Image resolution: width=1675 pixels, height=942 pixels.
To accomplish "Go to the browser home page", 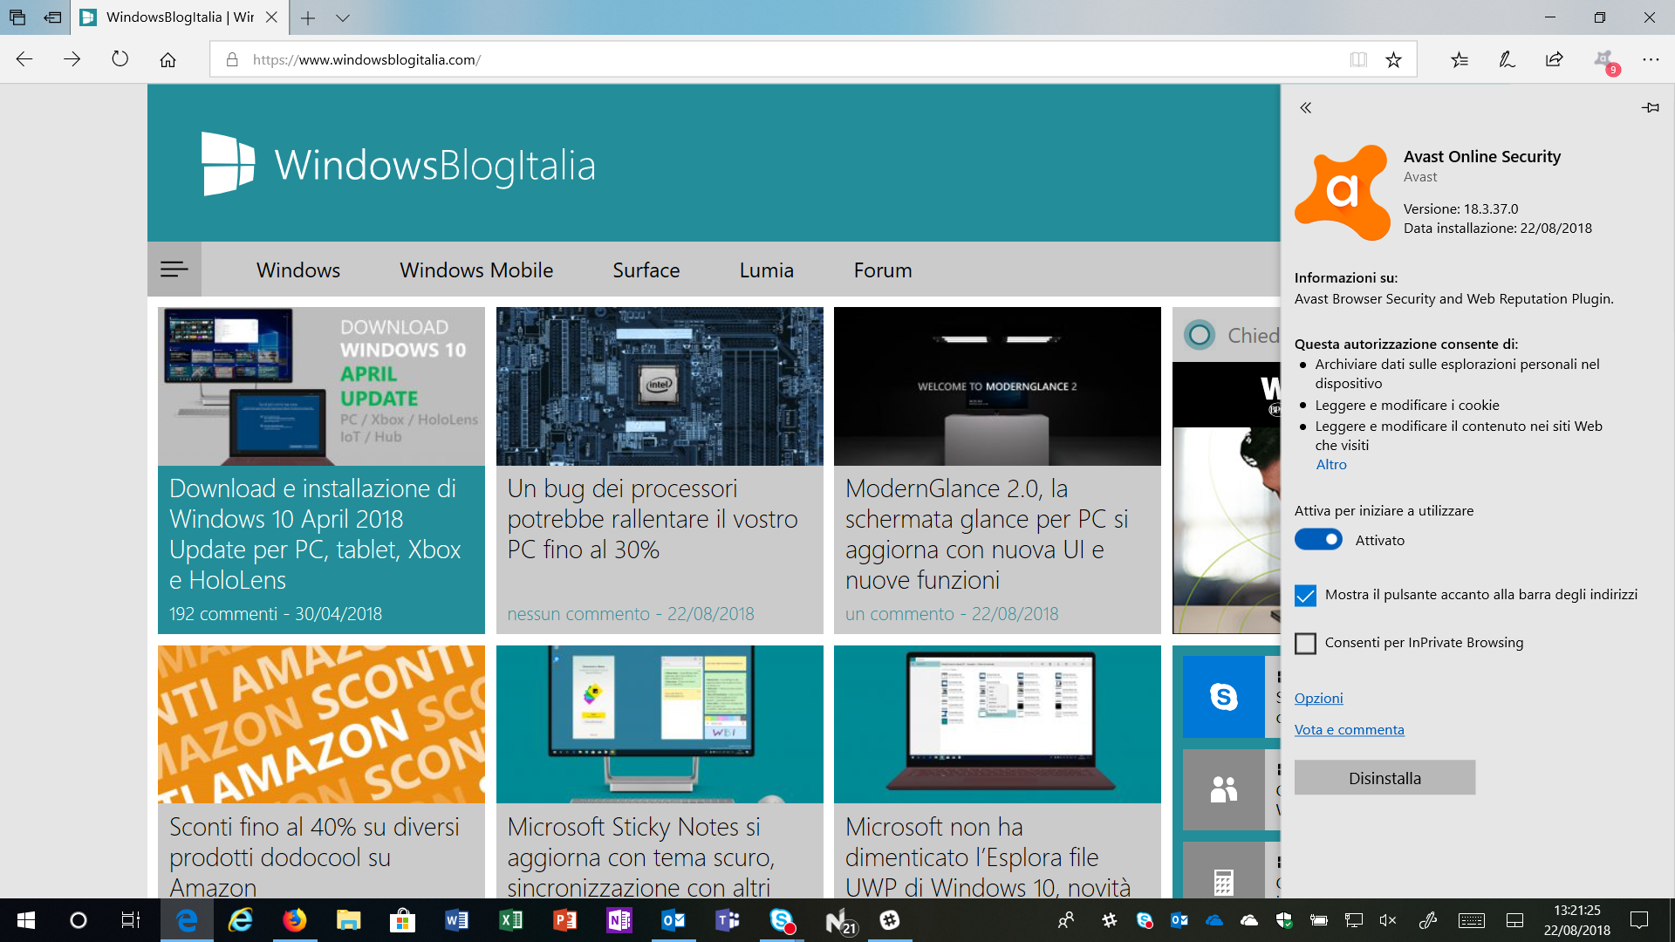I will 167,59.
